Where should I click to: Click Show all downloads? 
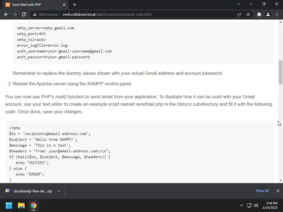point(262,191)
